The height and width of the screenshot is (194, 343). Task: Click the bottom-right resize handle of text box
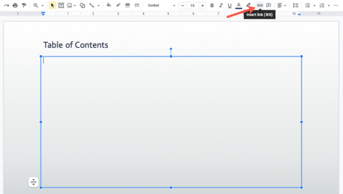coord(301,188)
